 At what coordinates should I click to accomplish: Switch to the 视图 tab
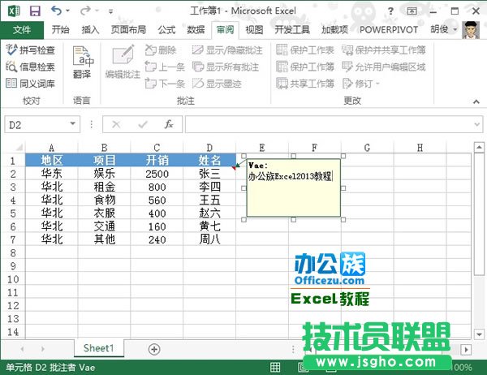click(254, 30)
